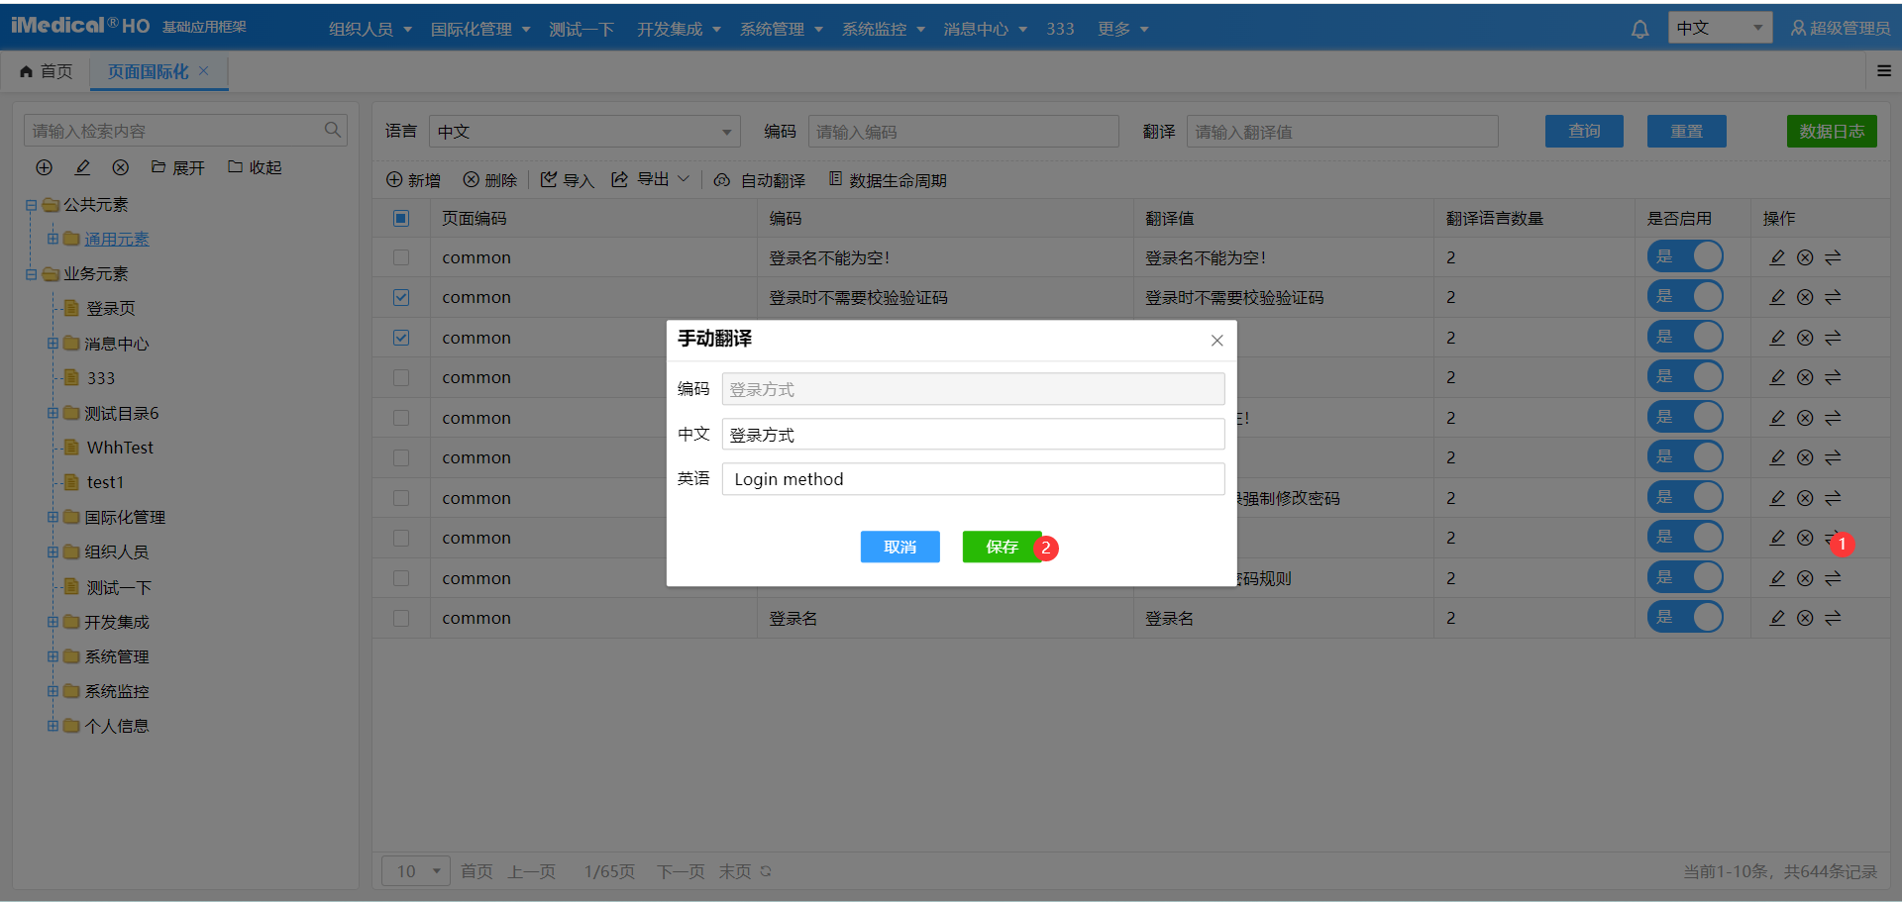1902x902 pixels.
Task: Click delete icon in 登录名不能为空 row
Action: (1805, 257)
